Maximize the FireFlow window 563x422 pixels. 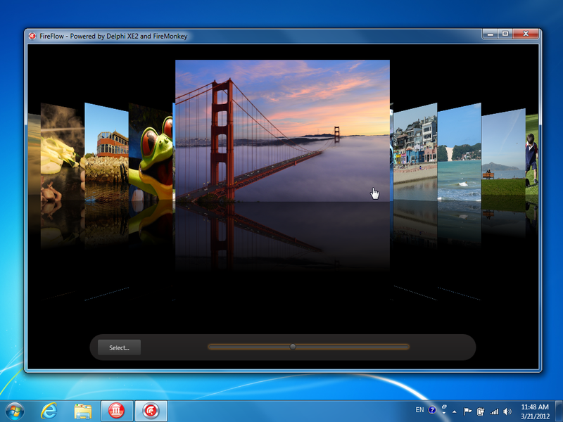(x=505, y=34)
